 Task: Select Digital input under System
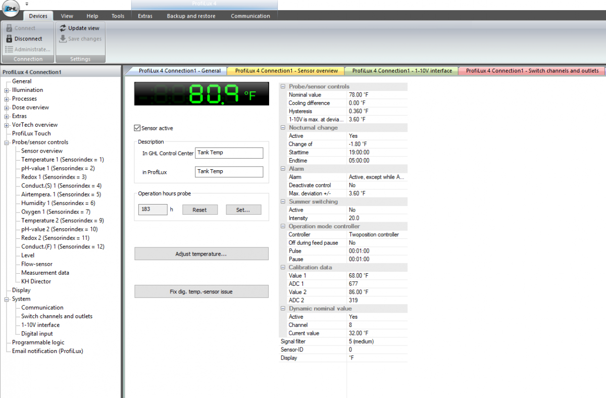[x=37, y=334]
